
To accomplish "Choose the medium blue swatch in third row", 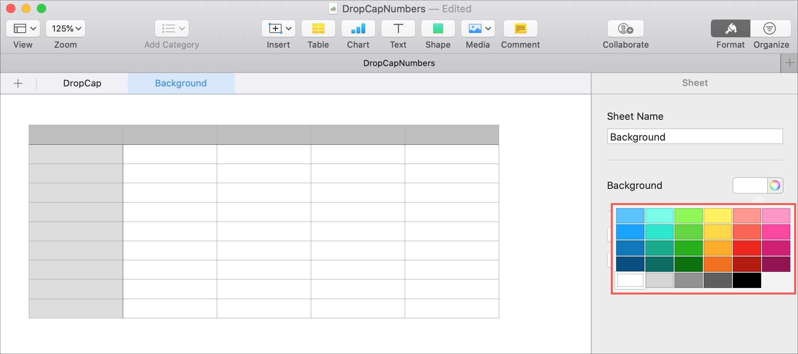I will pos(630,248).
